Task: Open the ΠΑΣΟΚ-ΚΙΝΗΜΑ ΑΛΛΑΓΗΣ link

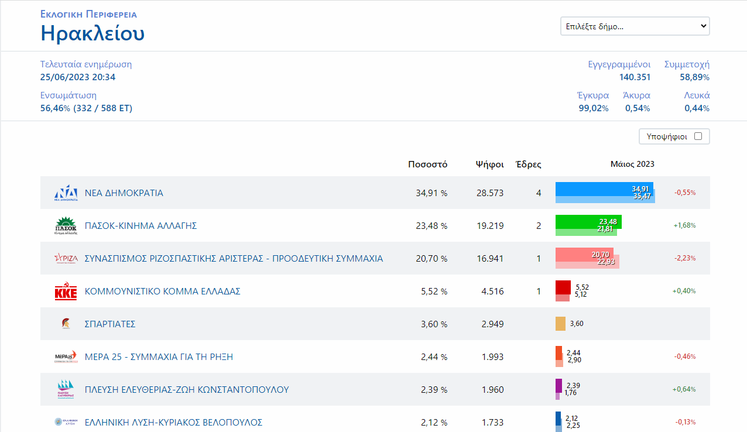Action: 141,226
